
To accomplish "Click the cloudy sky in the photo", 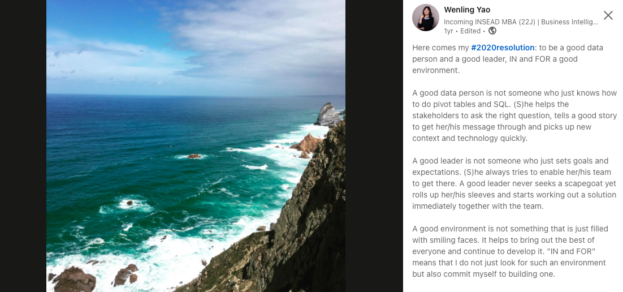I will (196, 47).
